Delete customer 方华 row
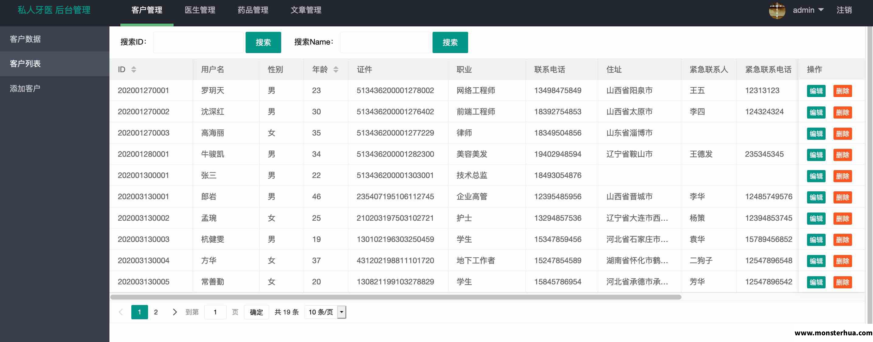Viewport: 873px width, 342px height. tap(843, 261)
